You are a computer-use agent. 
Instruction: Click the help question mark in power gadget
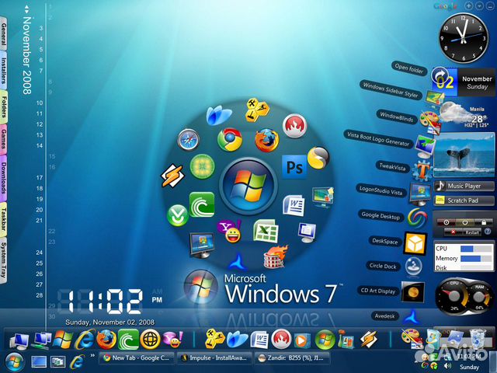[488, 232]
